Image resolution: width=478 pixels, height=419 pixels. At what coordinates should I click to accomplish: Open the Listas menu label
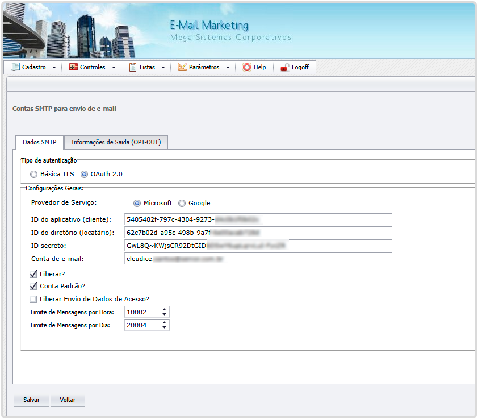coord(147,67)
